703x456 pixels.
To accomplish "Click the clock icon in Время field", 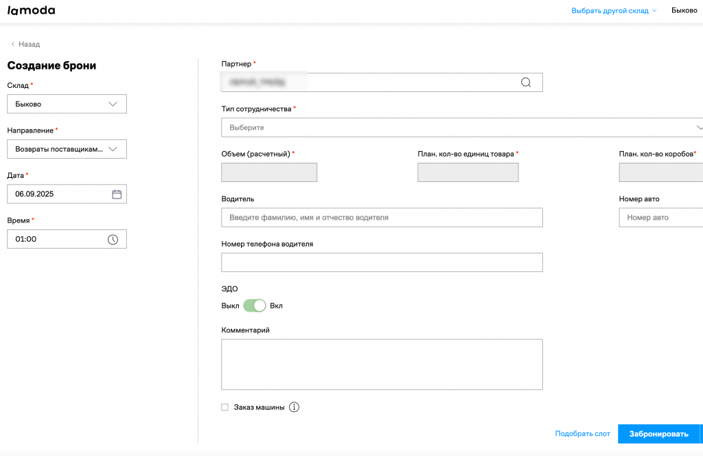I will pos(113,239).
